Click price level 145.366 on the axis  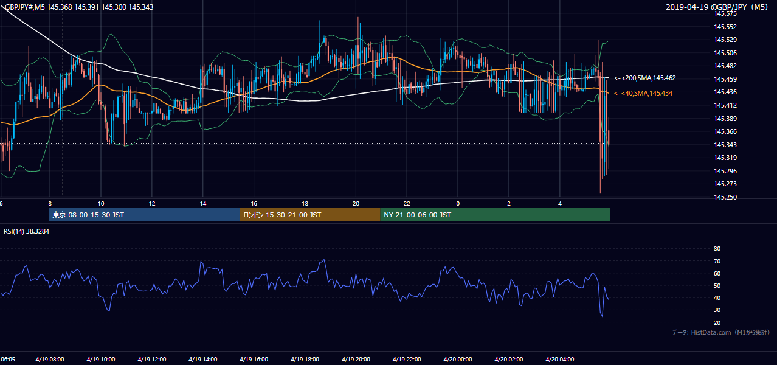(725, 131)
